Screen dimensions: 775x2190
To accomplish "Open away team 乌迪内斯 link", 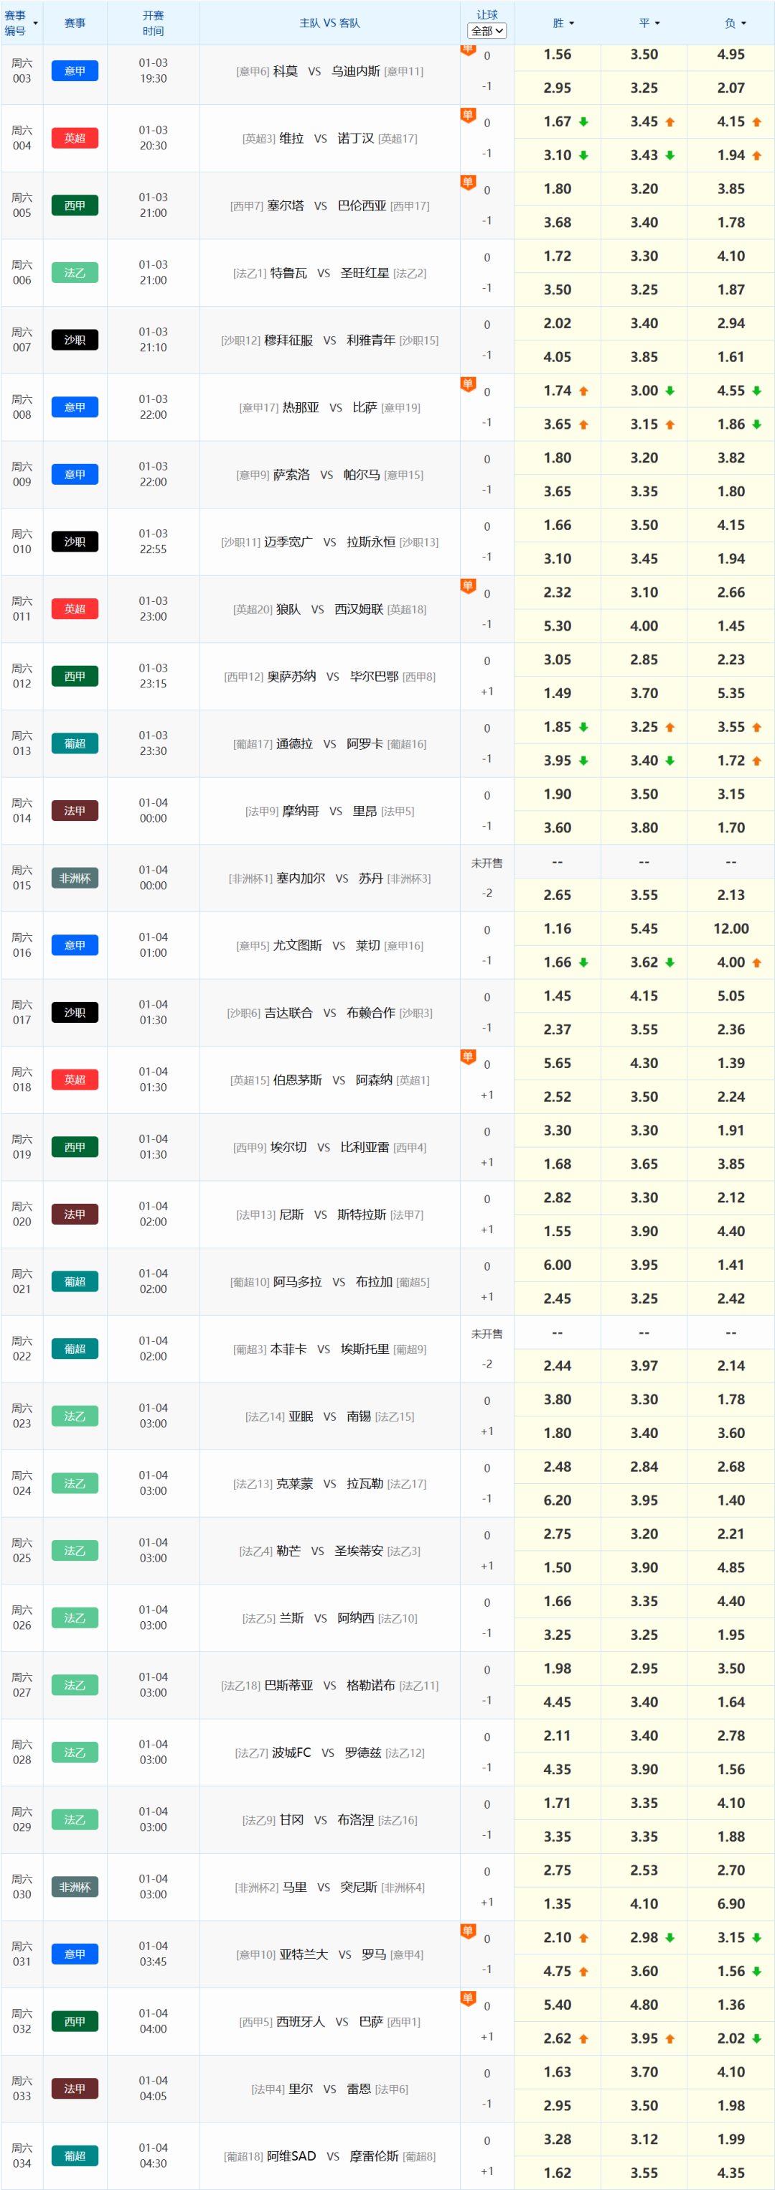I will pyautogui.click(x=355, y=71).
